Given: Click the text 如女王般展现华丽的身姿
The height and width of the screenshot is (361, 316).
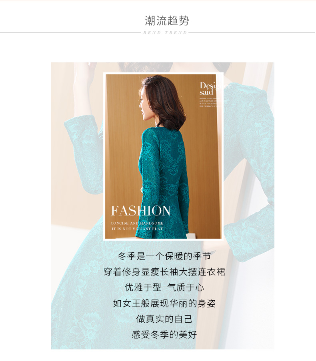Looking at the screenshot, I should pyautogui.click(x=164, y=303).
